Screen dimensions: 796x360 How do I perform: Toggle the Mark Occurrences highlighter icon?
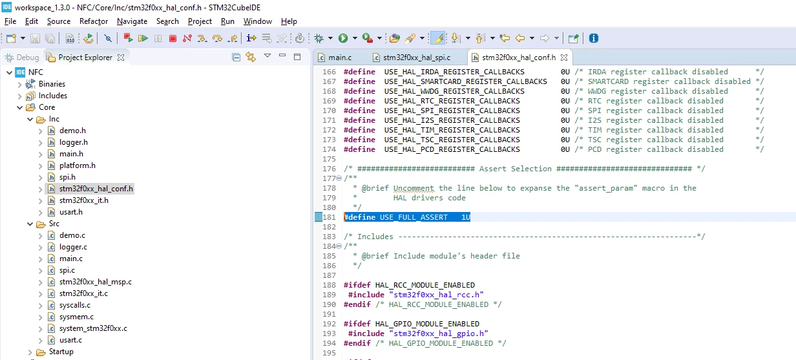(x=438, y=38)
